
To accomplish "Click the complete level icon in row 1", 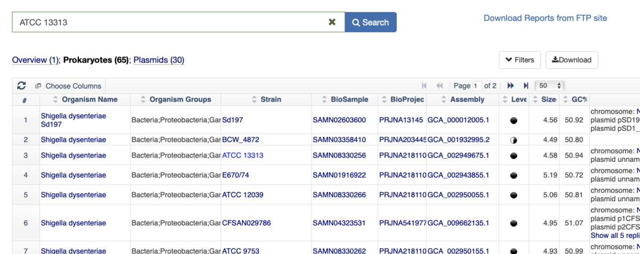I will pos(514,120).
